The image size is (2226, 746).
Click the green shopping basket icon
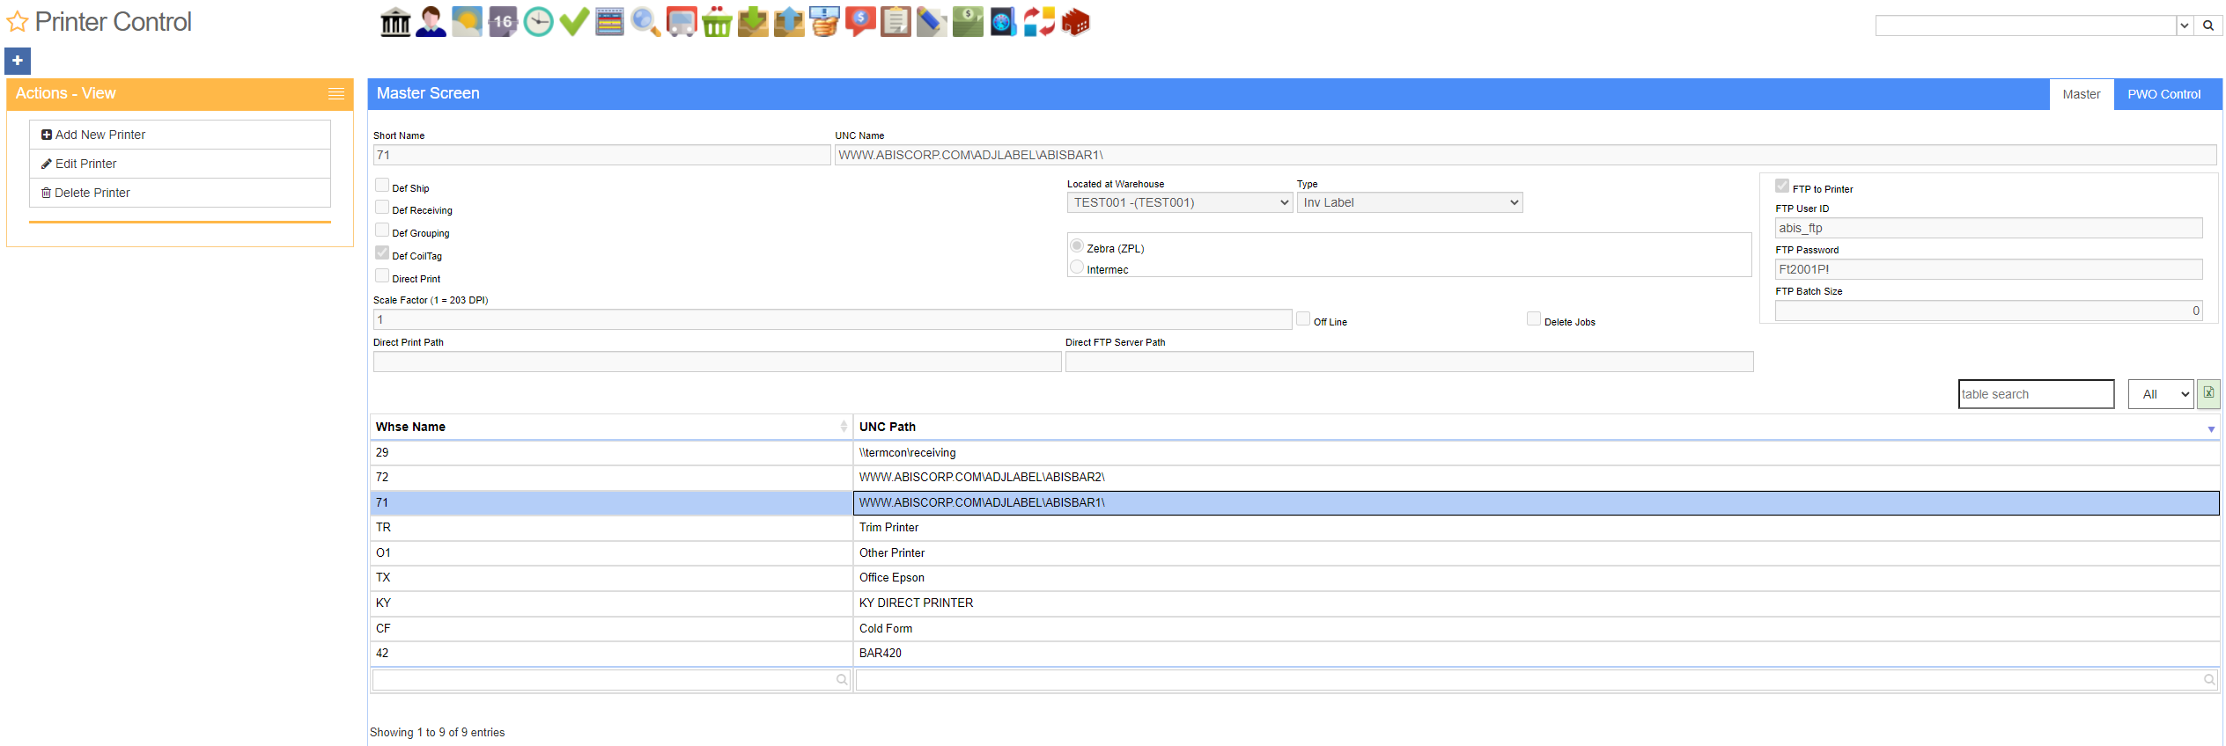[x=717, y=22]
